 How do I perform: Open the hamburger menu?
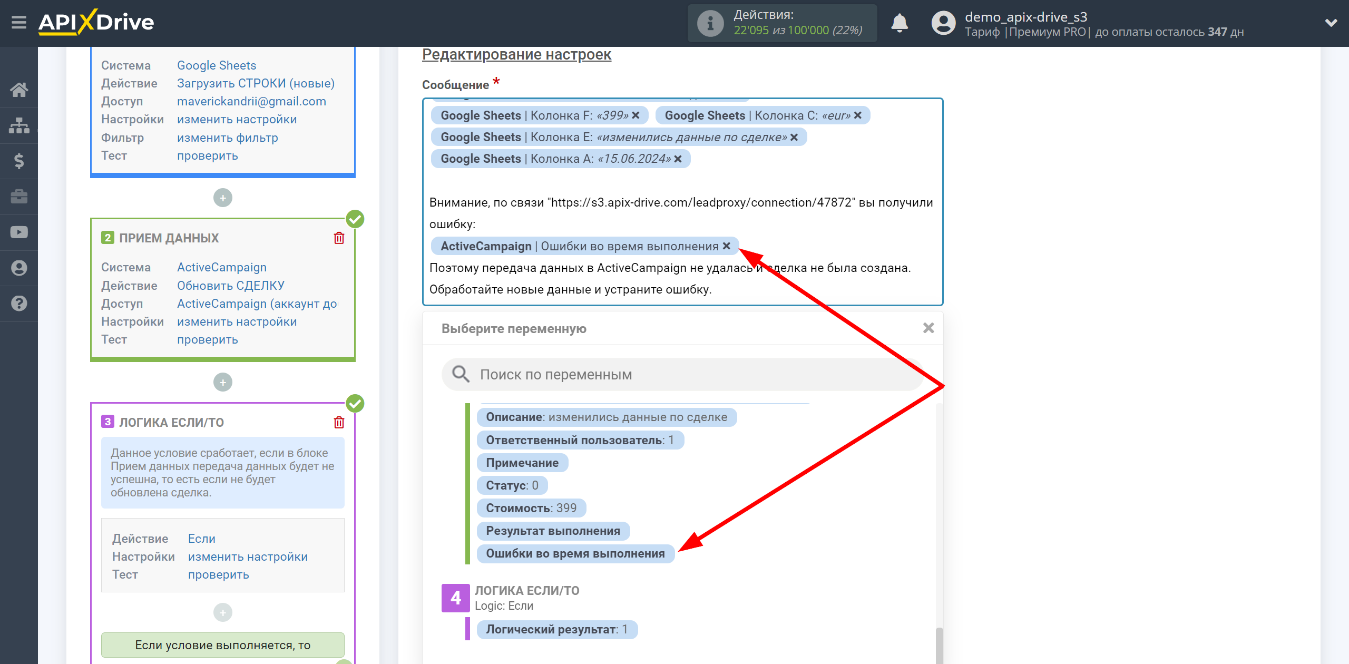19,22
